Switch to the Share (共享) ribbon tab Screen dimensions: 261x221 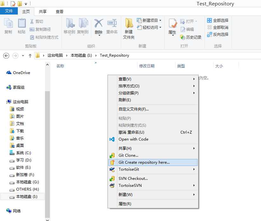click(x=42, y=11)
